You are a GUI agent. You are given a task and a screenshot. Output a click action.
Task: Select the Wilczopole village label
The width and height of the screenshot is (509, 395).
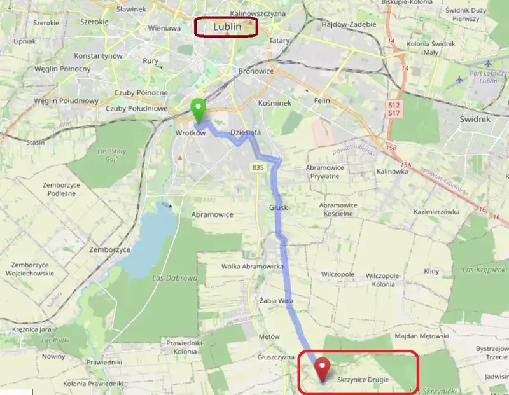click(x=338, y=274)
